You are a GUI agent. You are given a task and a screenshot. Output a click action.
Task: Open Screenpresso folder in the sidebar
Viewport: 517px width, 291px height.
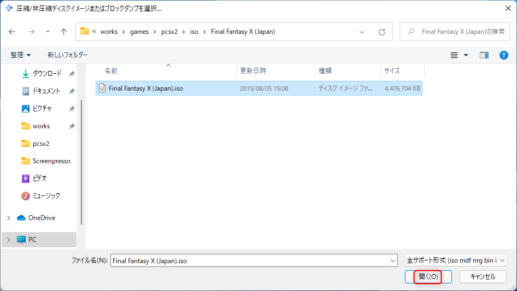tap(51, 161)
